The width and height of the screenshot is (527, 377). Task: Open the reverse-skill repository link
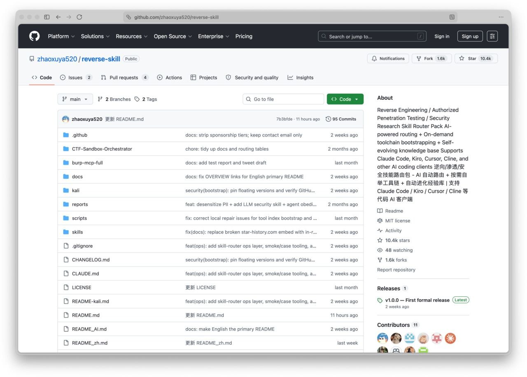pyautogui.click(x=101, y=59)
